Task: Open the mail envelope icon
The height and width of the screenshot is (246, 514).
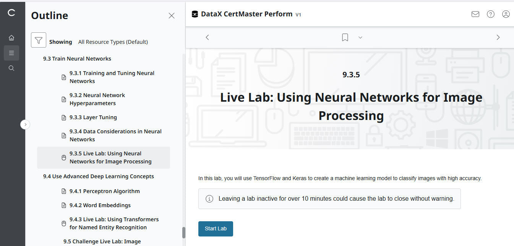Action: 475,14
